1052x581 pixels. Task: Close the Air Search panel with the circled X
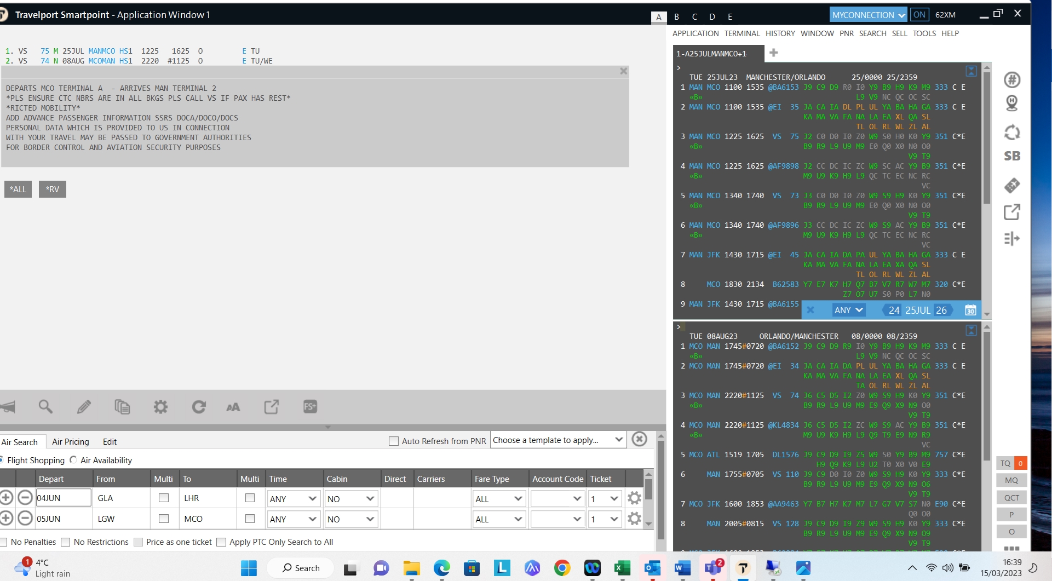point(639,439)
